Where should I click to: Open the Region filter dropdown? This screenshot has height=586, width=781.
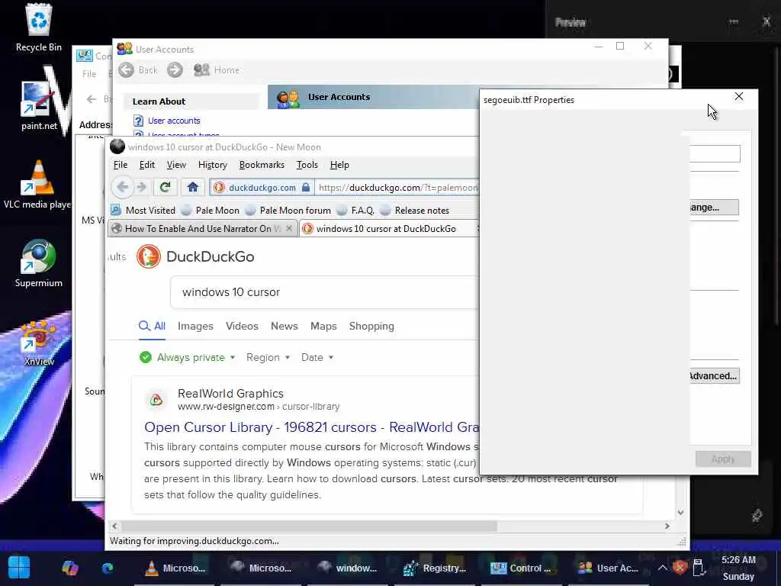268,357
